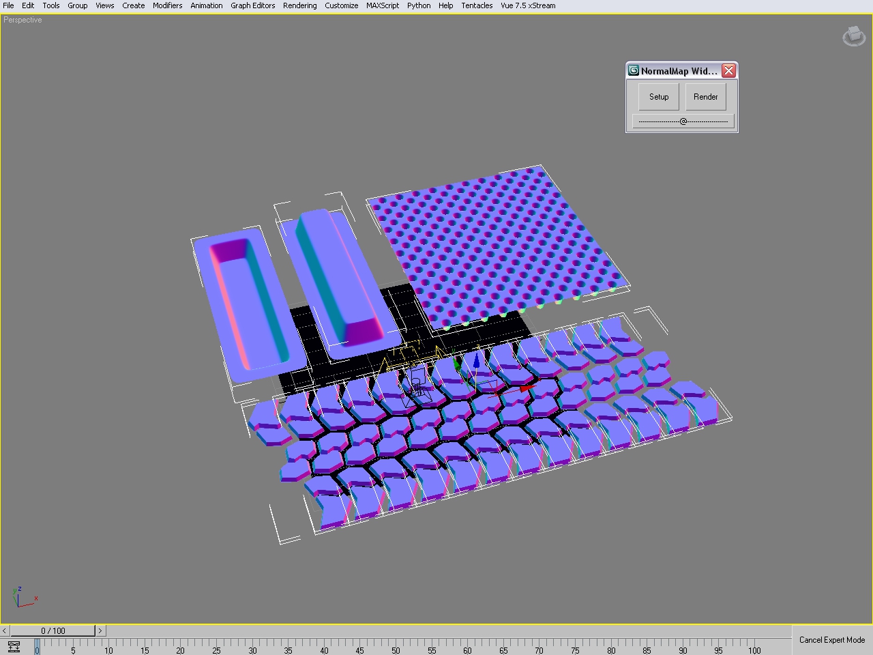Open the Vue 7.5 xStream menu
This screenshot has width=873, height=655.
[x=528, y=5]
